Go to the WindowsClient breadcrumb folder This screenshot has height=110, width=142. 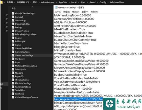(117, 2)
